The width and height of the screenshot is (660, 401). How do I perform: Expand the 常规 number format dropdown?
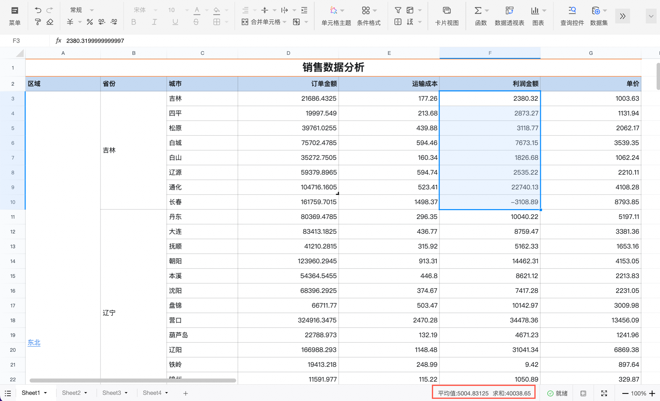[x=92, y=10]
